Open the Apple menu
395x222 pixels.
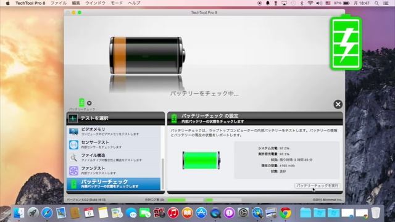tap(7, 3)
